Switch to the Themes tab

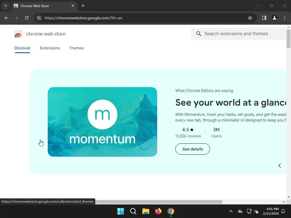click(x=76, y=48)
